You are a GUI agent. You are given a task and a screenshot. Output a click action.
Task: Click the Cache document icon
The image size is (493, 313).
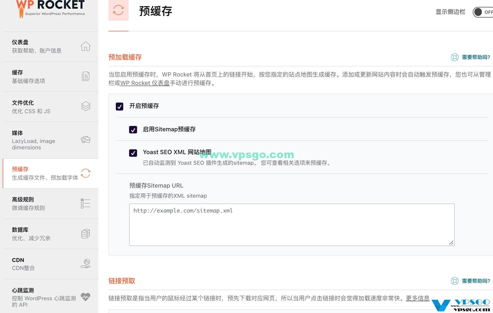86,76
